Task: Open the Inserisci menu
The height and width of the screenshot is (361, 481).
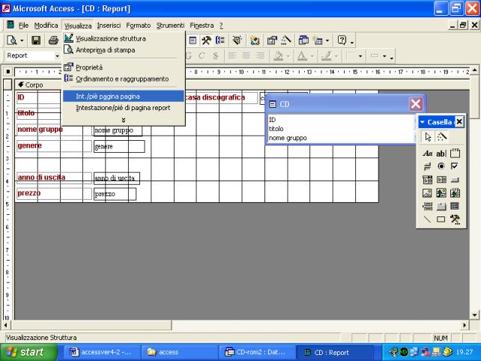Action: 109,25
